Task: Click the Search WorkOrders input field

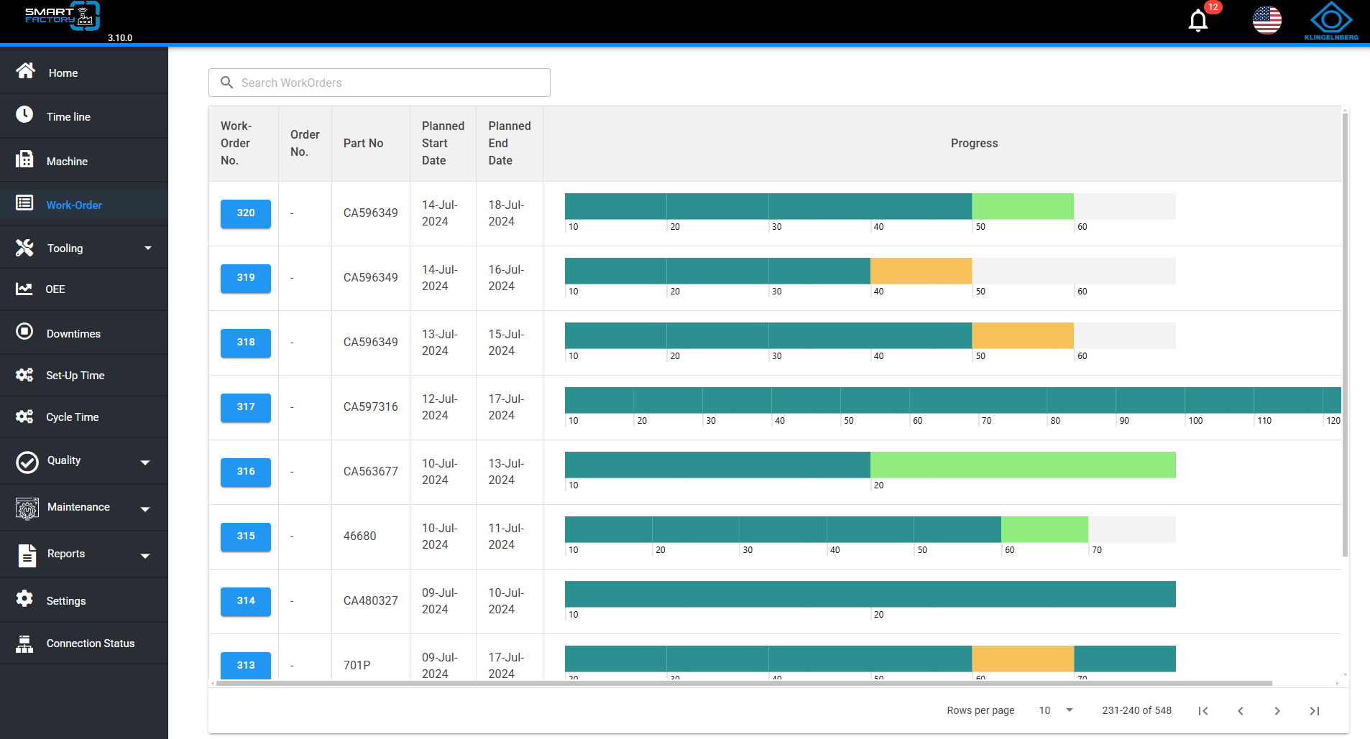Action: [380, 83]
